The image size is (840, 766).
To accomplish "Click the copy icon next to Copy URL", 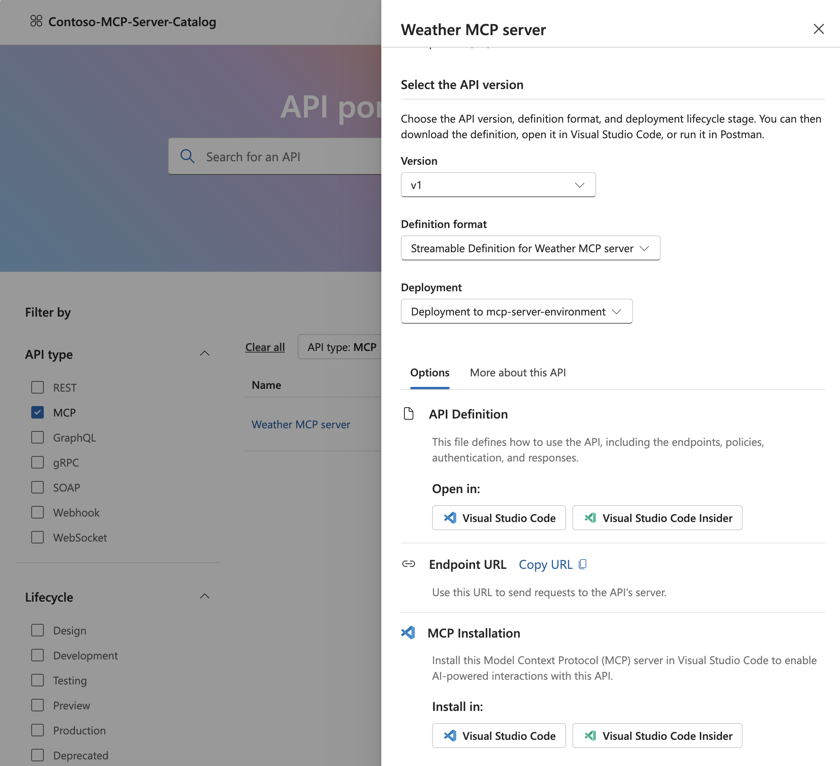I will pos(583,564).
